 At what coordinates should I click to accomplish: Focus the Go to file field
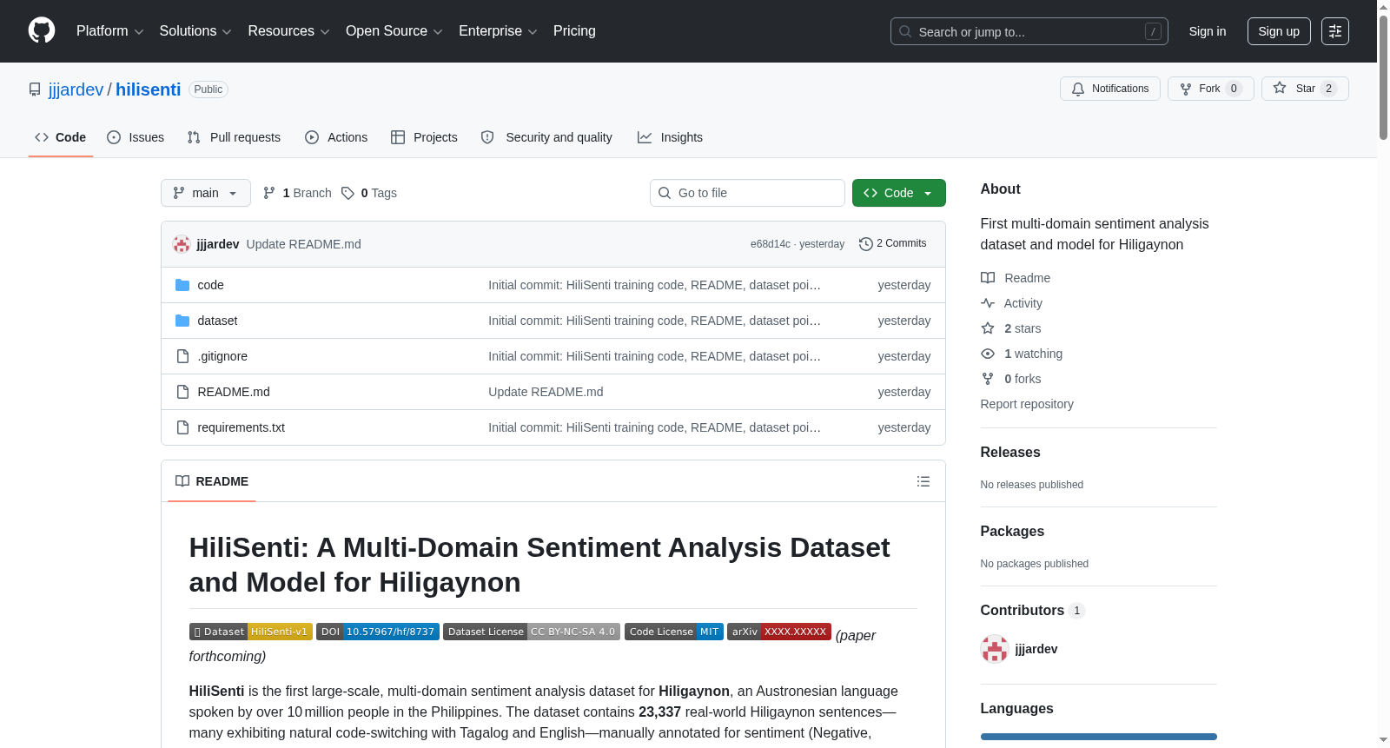pyautogui.click(x=747, y=193)
